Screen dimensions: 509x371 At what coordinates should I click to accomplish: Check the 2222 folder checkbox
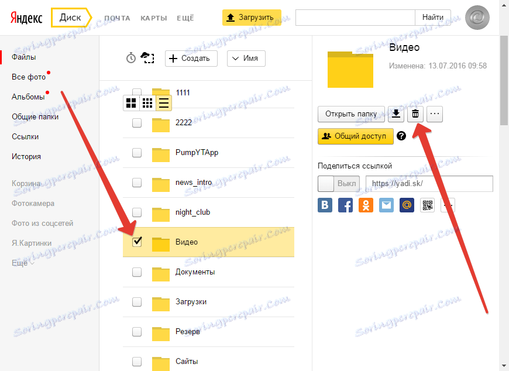(137, 123)
